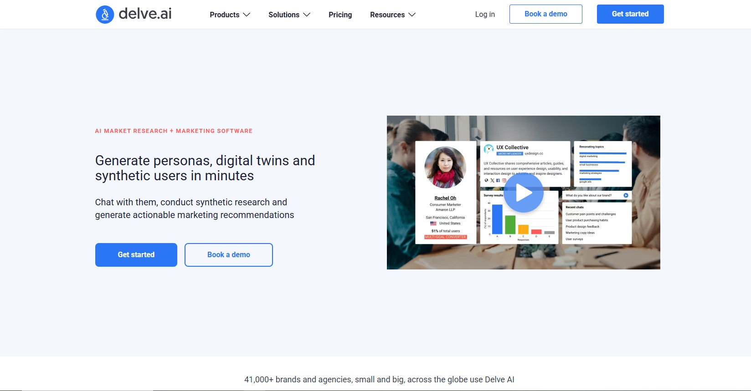This screenshot has width=751, height=391.
Task: Click the Instagram icon in UX Collective card
Action: coord(504,181)
